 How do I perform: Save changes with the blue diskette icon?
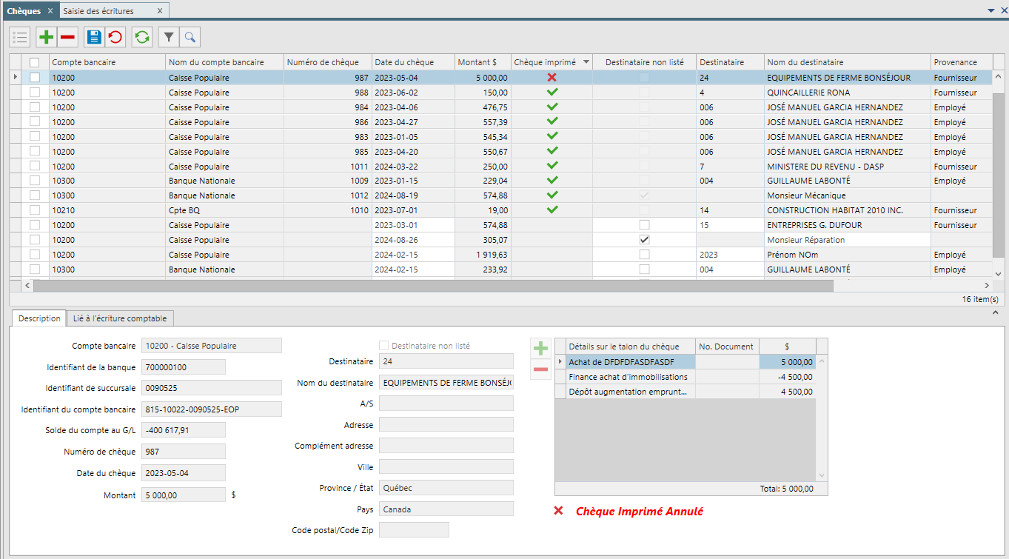(x=94, y=37)
